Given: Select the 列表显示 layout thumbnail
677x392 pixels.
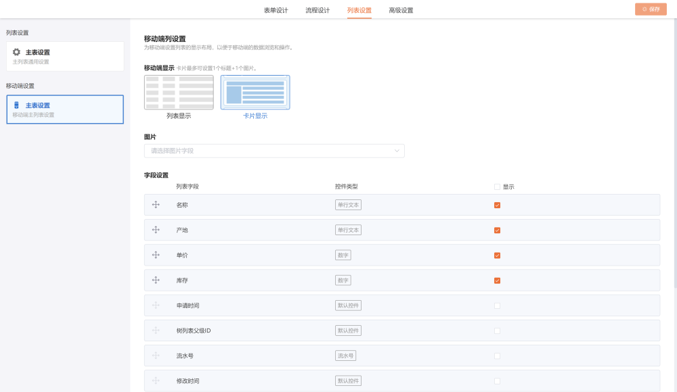Looking at the screenshot, I should (x=179, y=93).
